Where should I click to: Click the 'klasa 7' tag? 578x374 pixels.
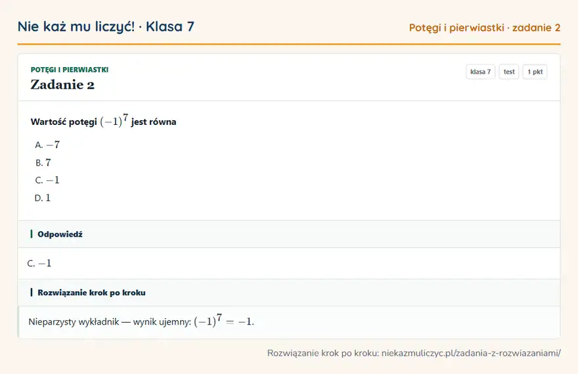(x=480, y=72)
